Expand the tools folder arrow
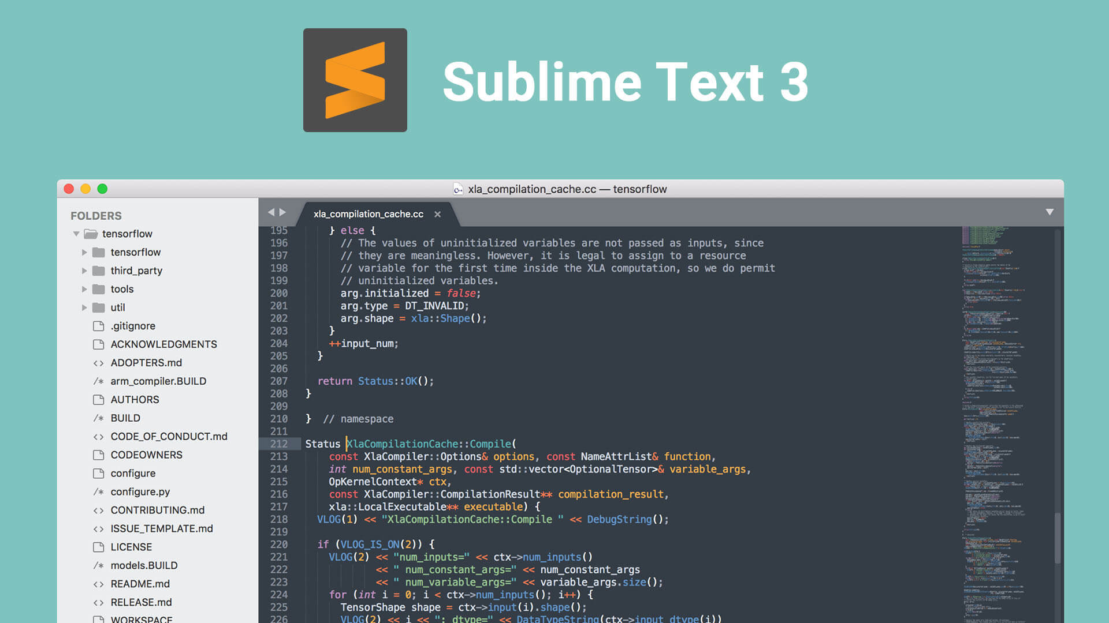Image resolution: width=1109 pixels, height=623 pixels. coord(84,289)
